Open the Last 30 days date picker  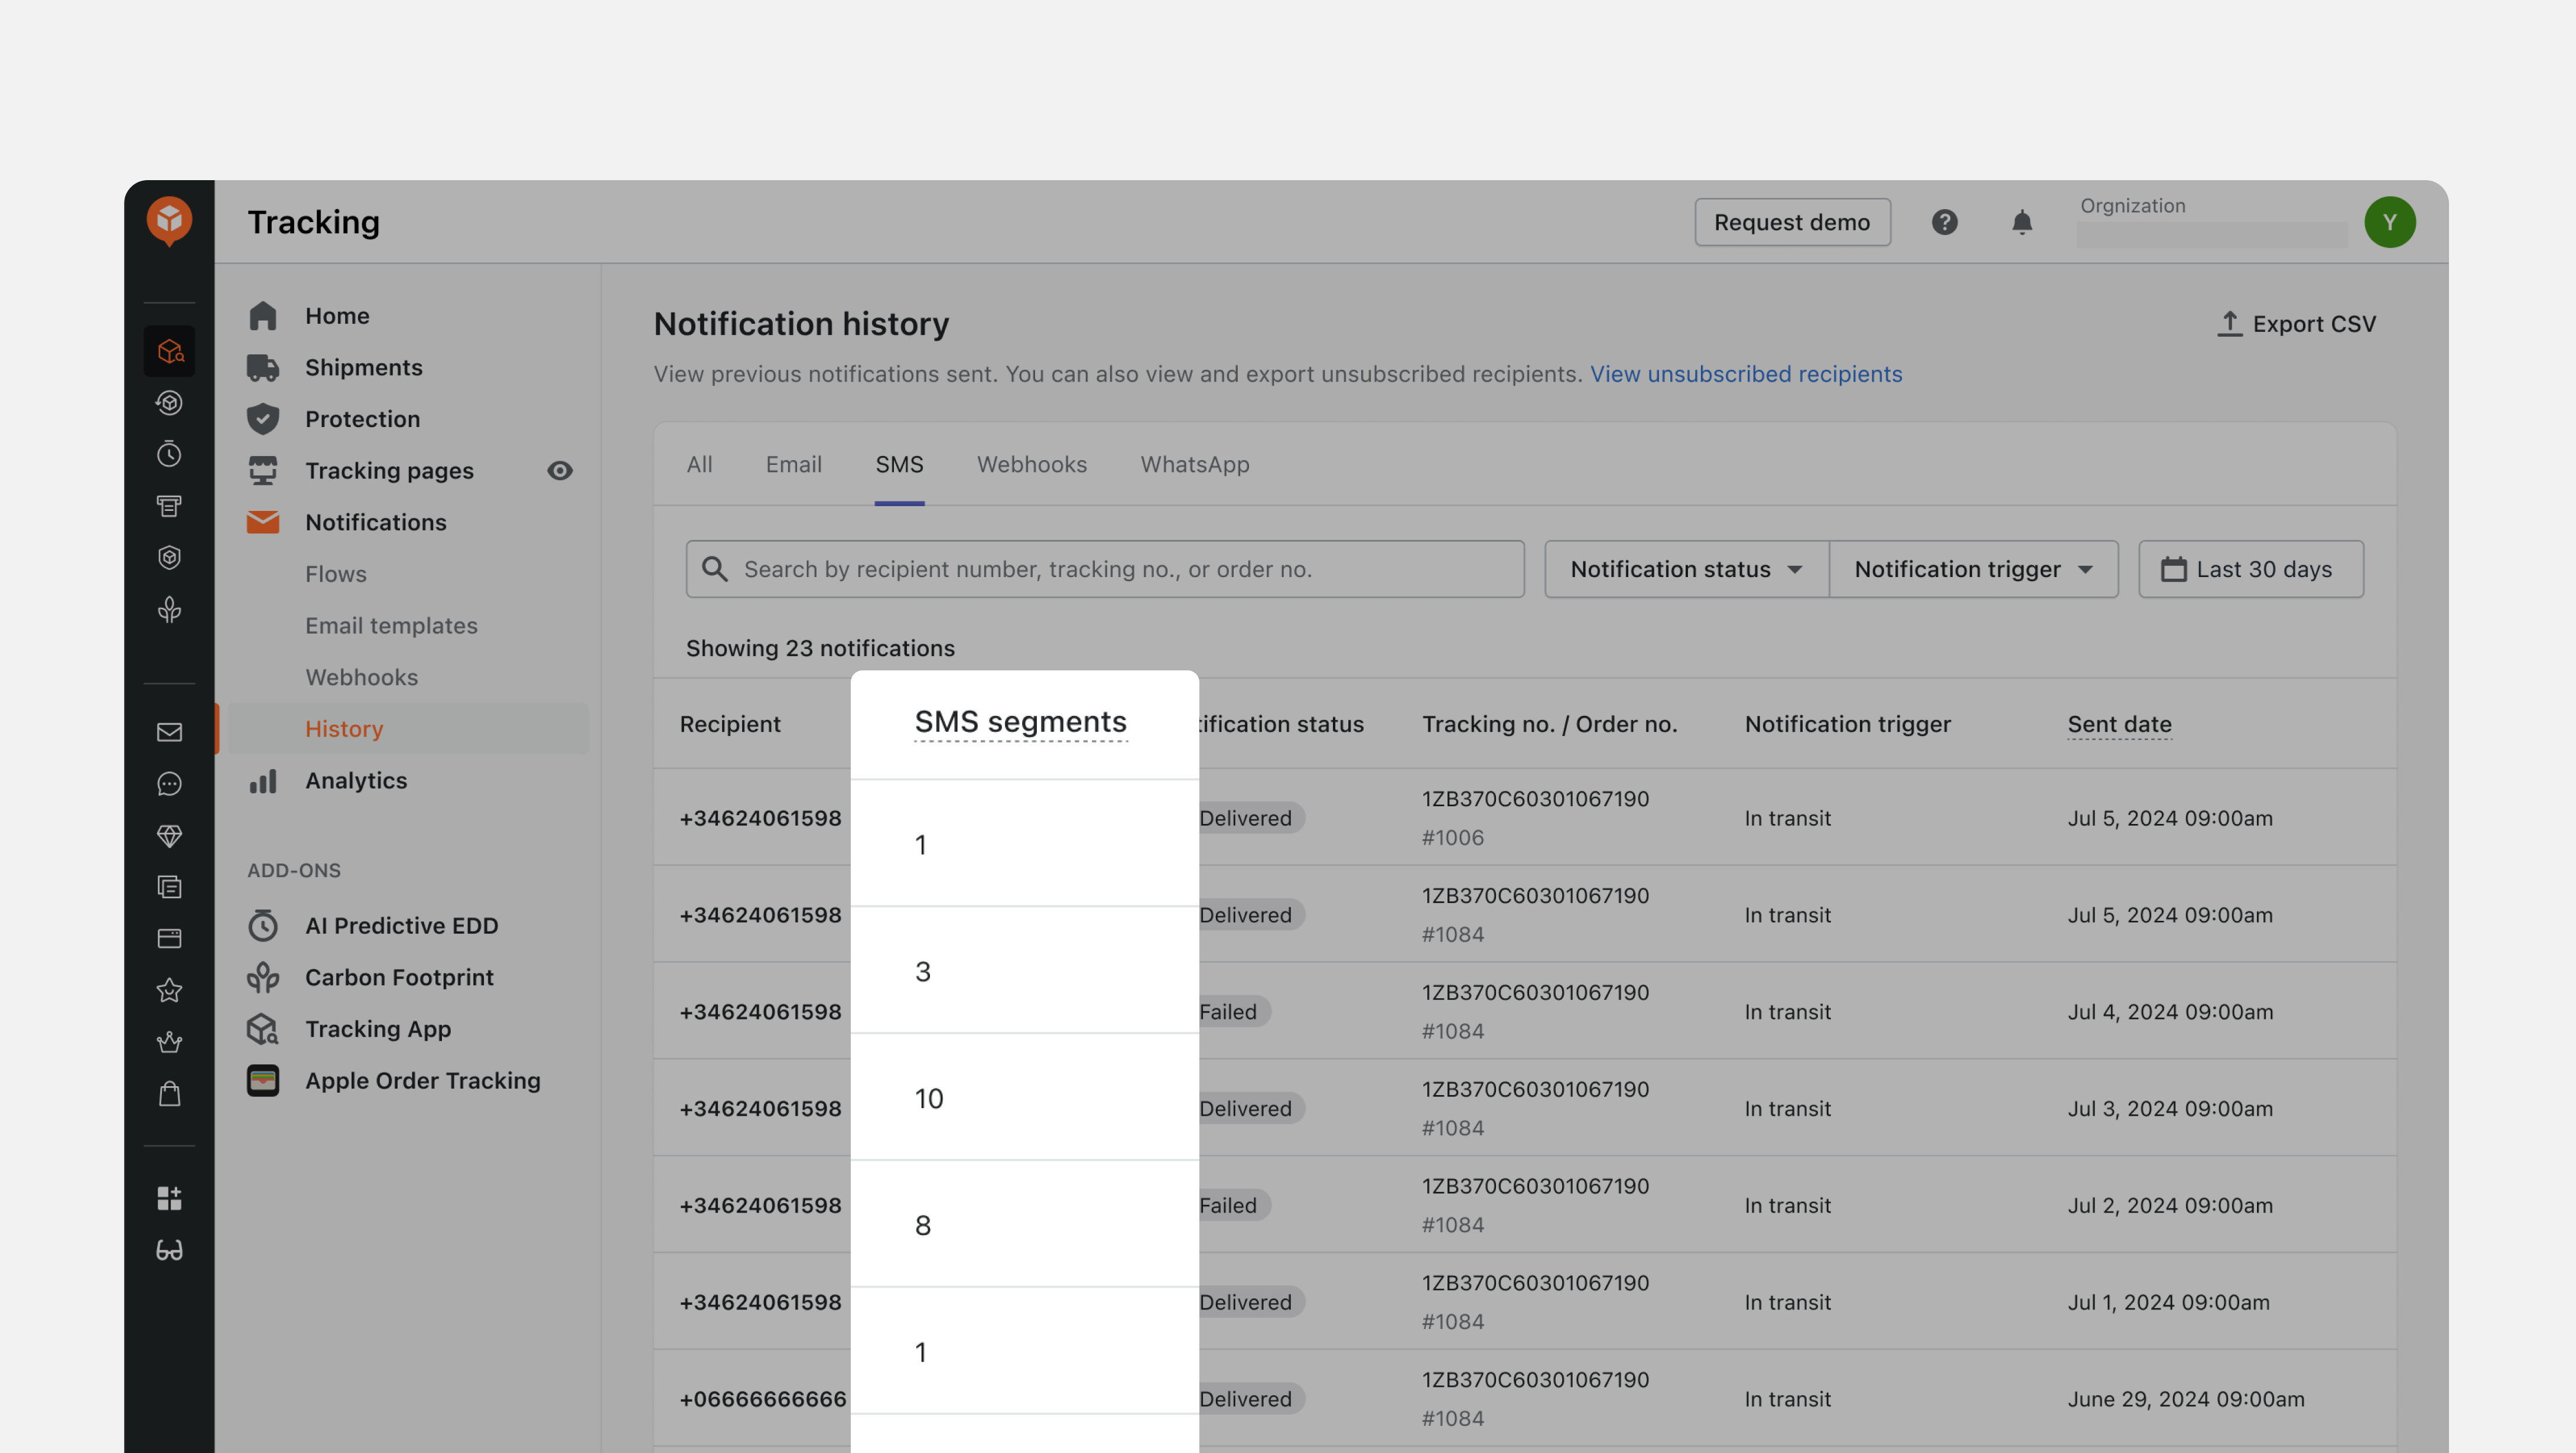point(2250,569)
